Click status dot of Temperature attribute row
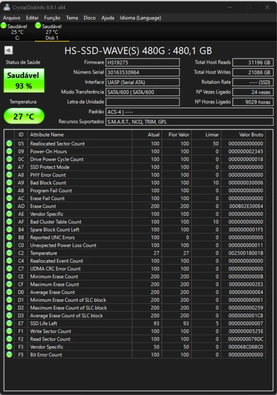The width and height of the screenshot is (277, 395). [x=9, y=253]
